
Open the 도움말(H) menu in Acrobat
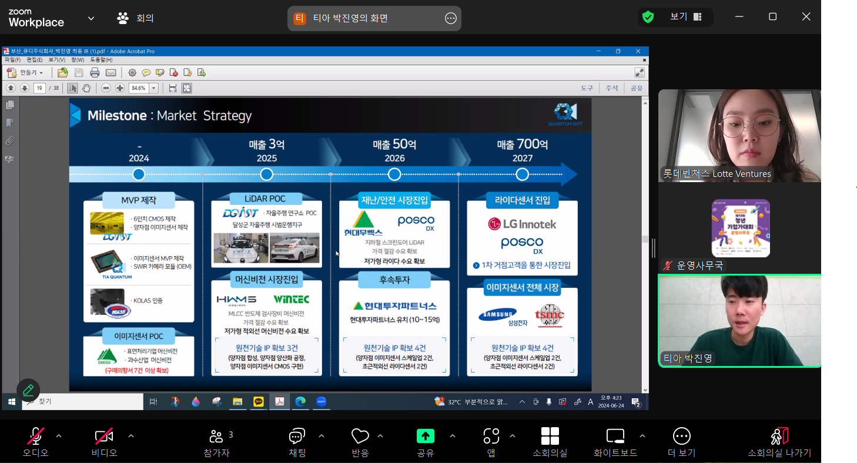(101, 60)
